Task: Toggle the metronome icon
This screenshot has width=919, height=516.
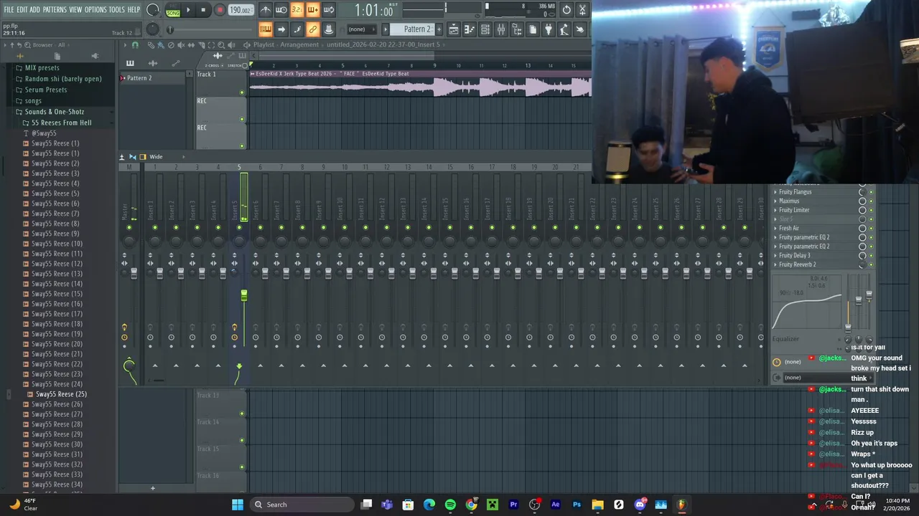Action: (x=266, y=10)
